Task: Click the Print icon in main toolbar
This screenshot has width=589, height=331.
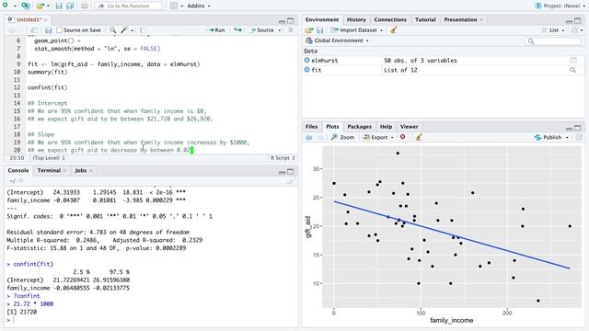Action: pyautogui.click(x=85, y=6)
